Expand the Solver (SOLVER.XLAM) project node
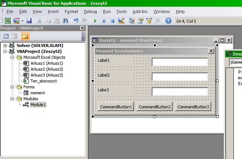 (5, 45)
